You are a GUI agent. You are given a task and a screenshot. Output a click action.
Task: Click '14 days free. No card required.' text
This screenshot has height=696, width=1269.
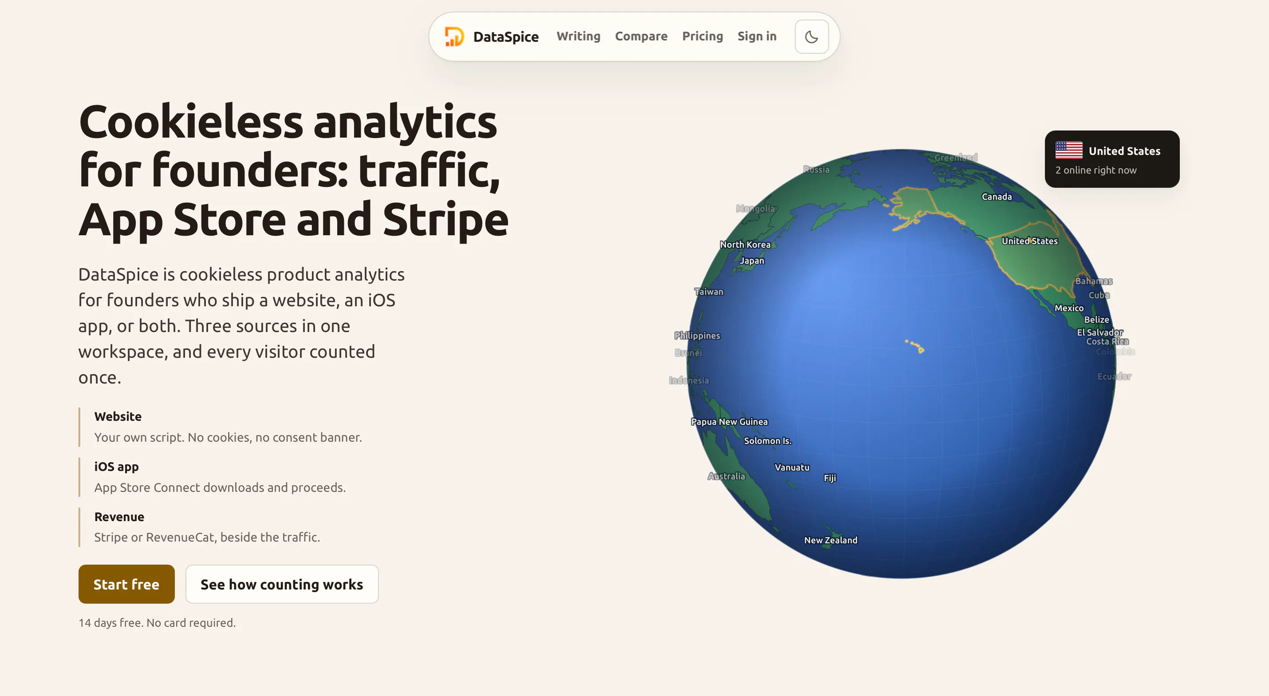tap(157, 623)
